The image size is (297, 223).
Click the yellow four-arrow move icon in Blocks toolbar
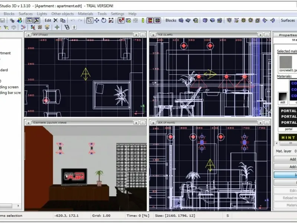[x=244, y=20]
